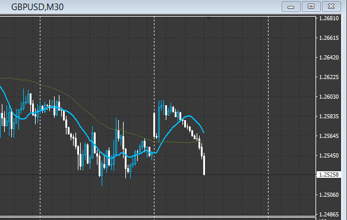The height and width of the screenshot is (220, 347).
Task: Restore the GBPUSD,M30 chart window size
Action: (311, 7)
